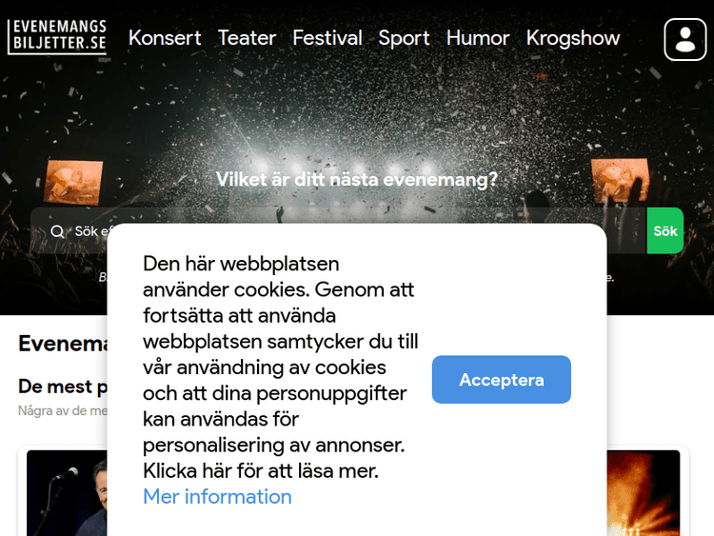Open the Krogshow category
The width and height of the screenshot is (714, 536).
coord(573,38)
